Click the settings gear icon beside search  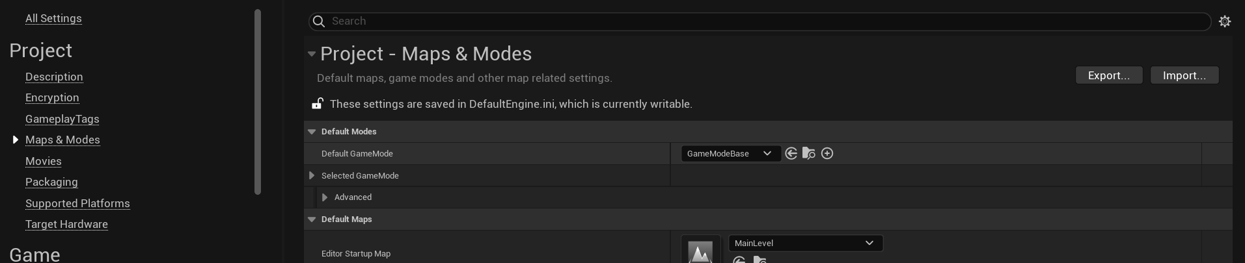pyautogui.click(x=1225, y=21)
